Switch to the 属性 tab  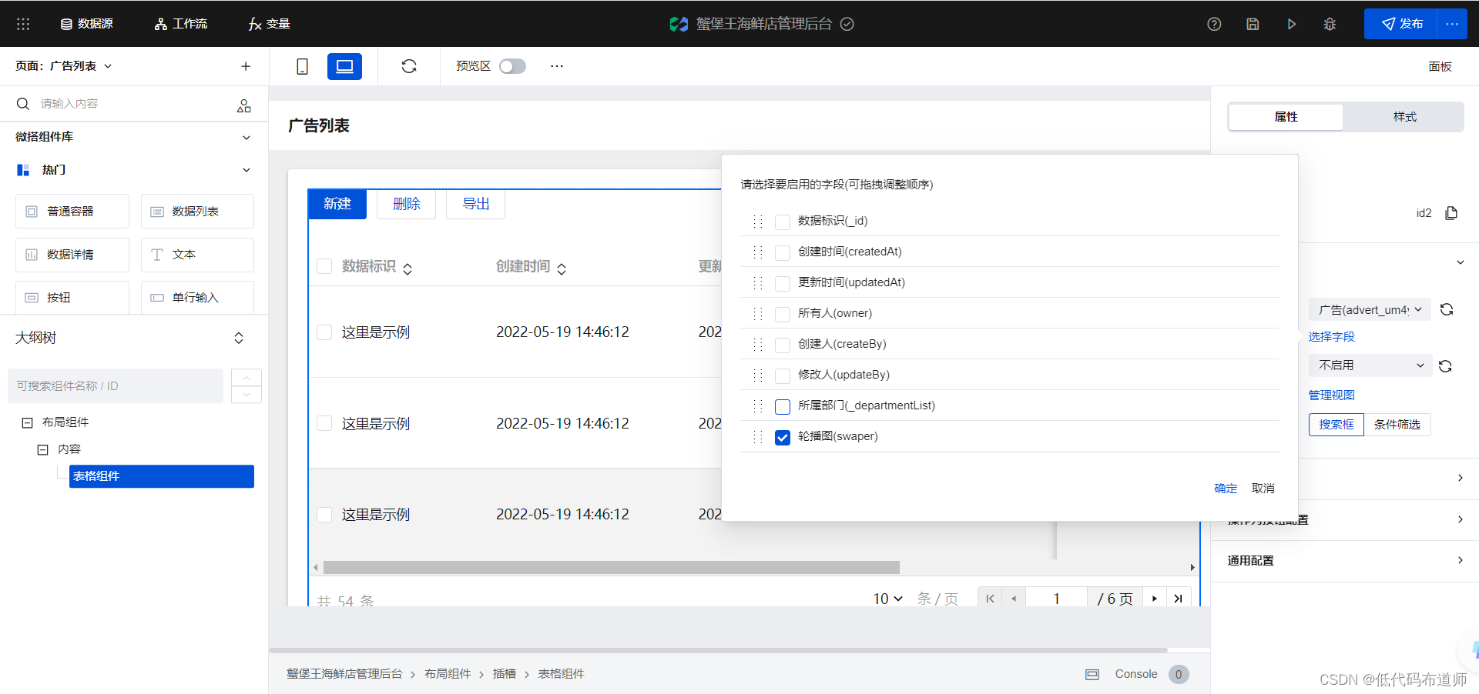[1286, 117]
